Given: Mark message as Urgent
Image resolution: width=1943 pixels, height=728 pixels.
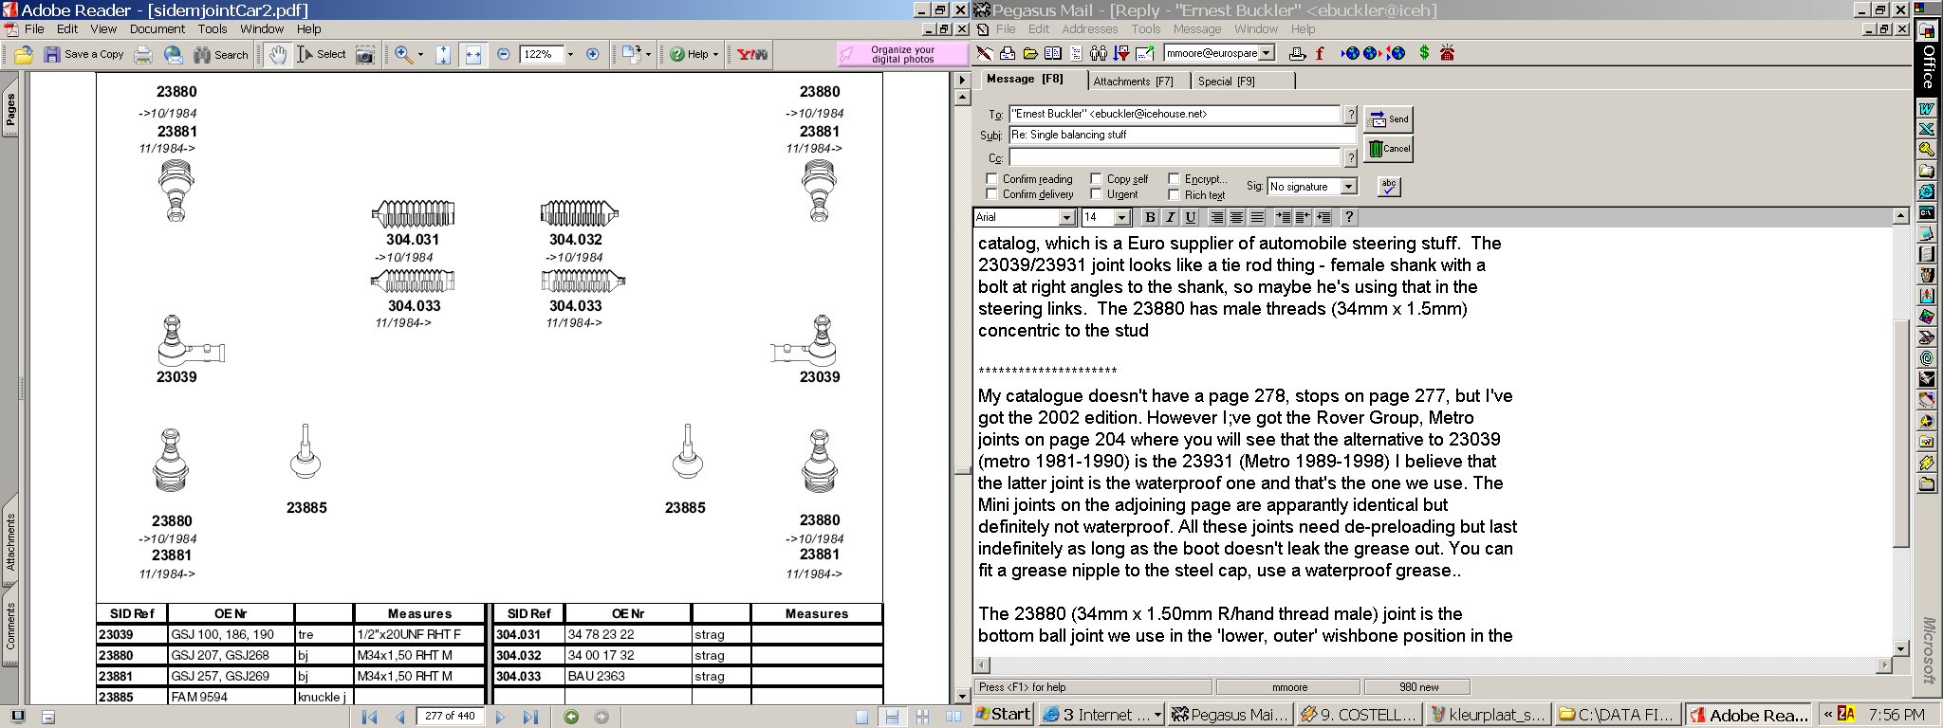Looking at the screenshot, I should click(x=1096, y=194).
